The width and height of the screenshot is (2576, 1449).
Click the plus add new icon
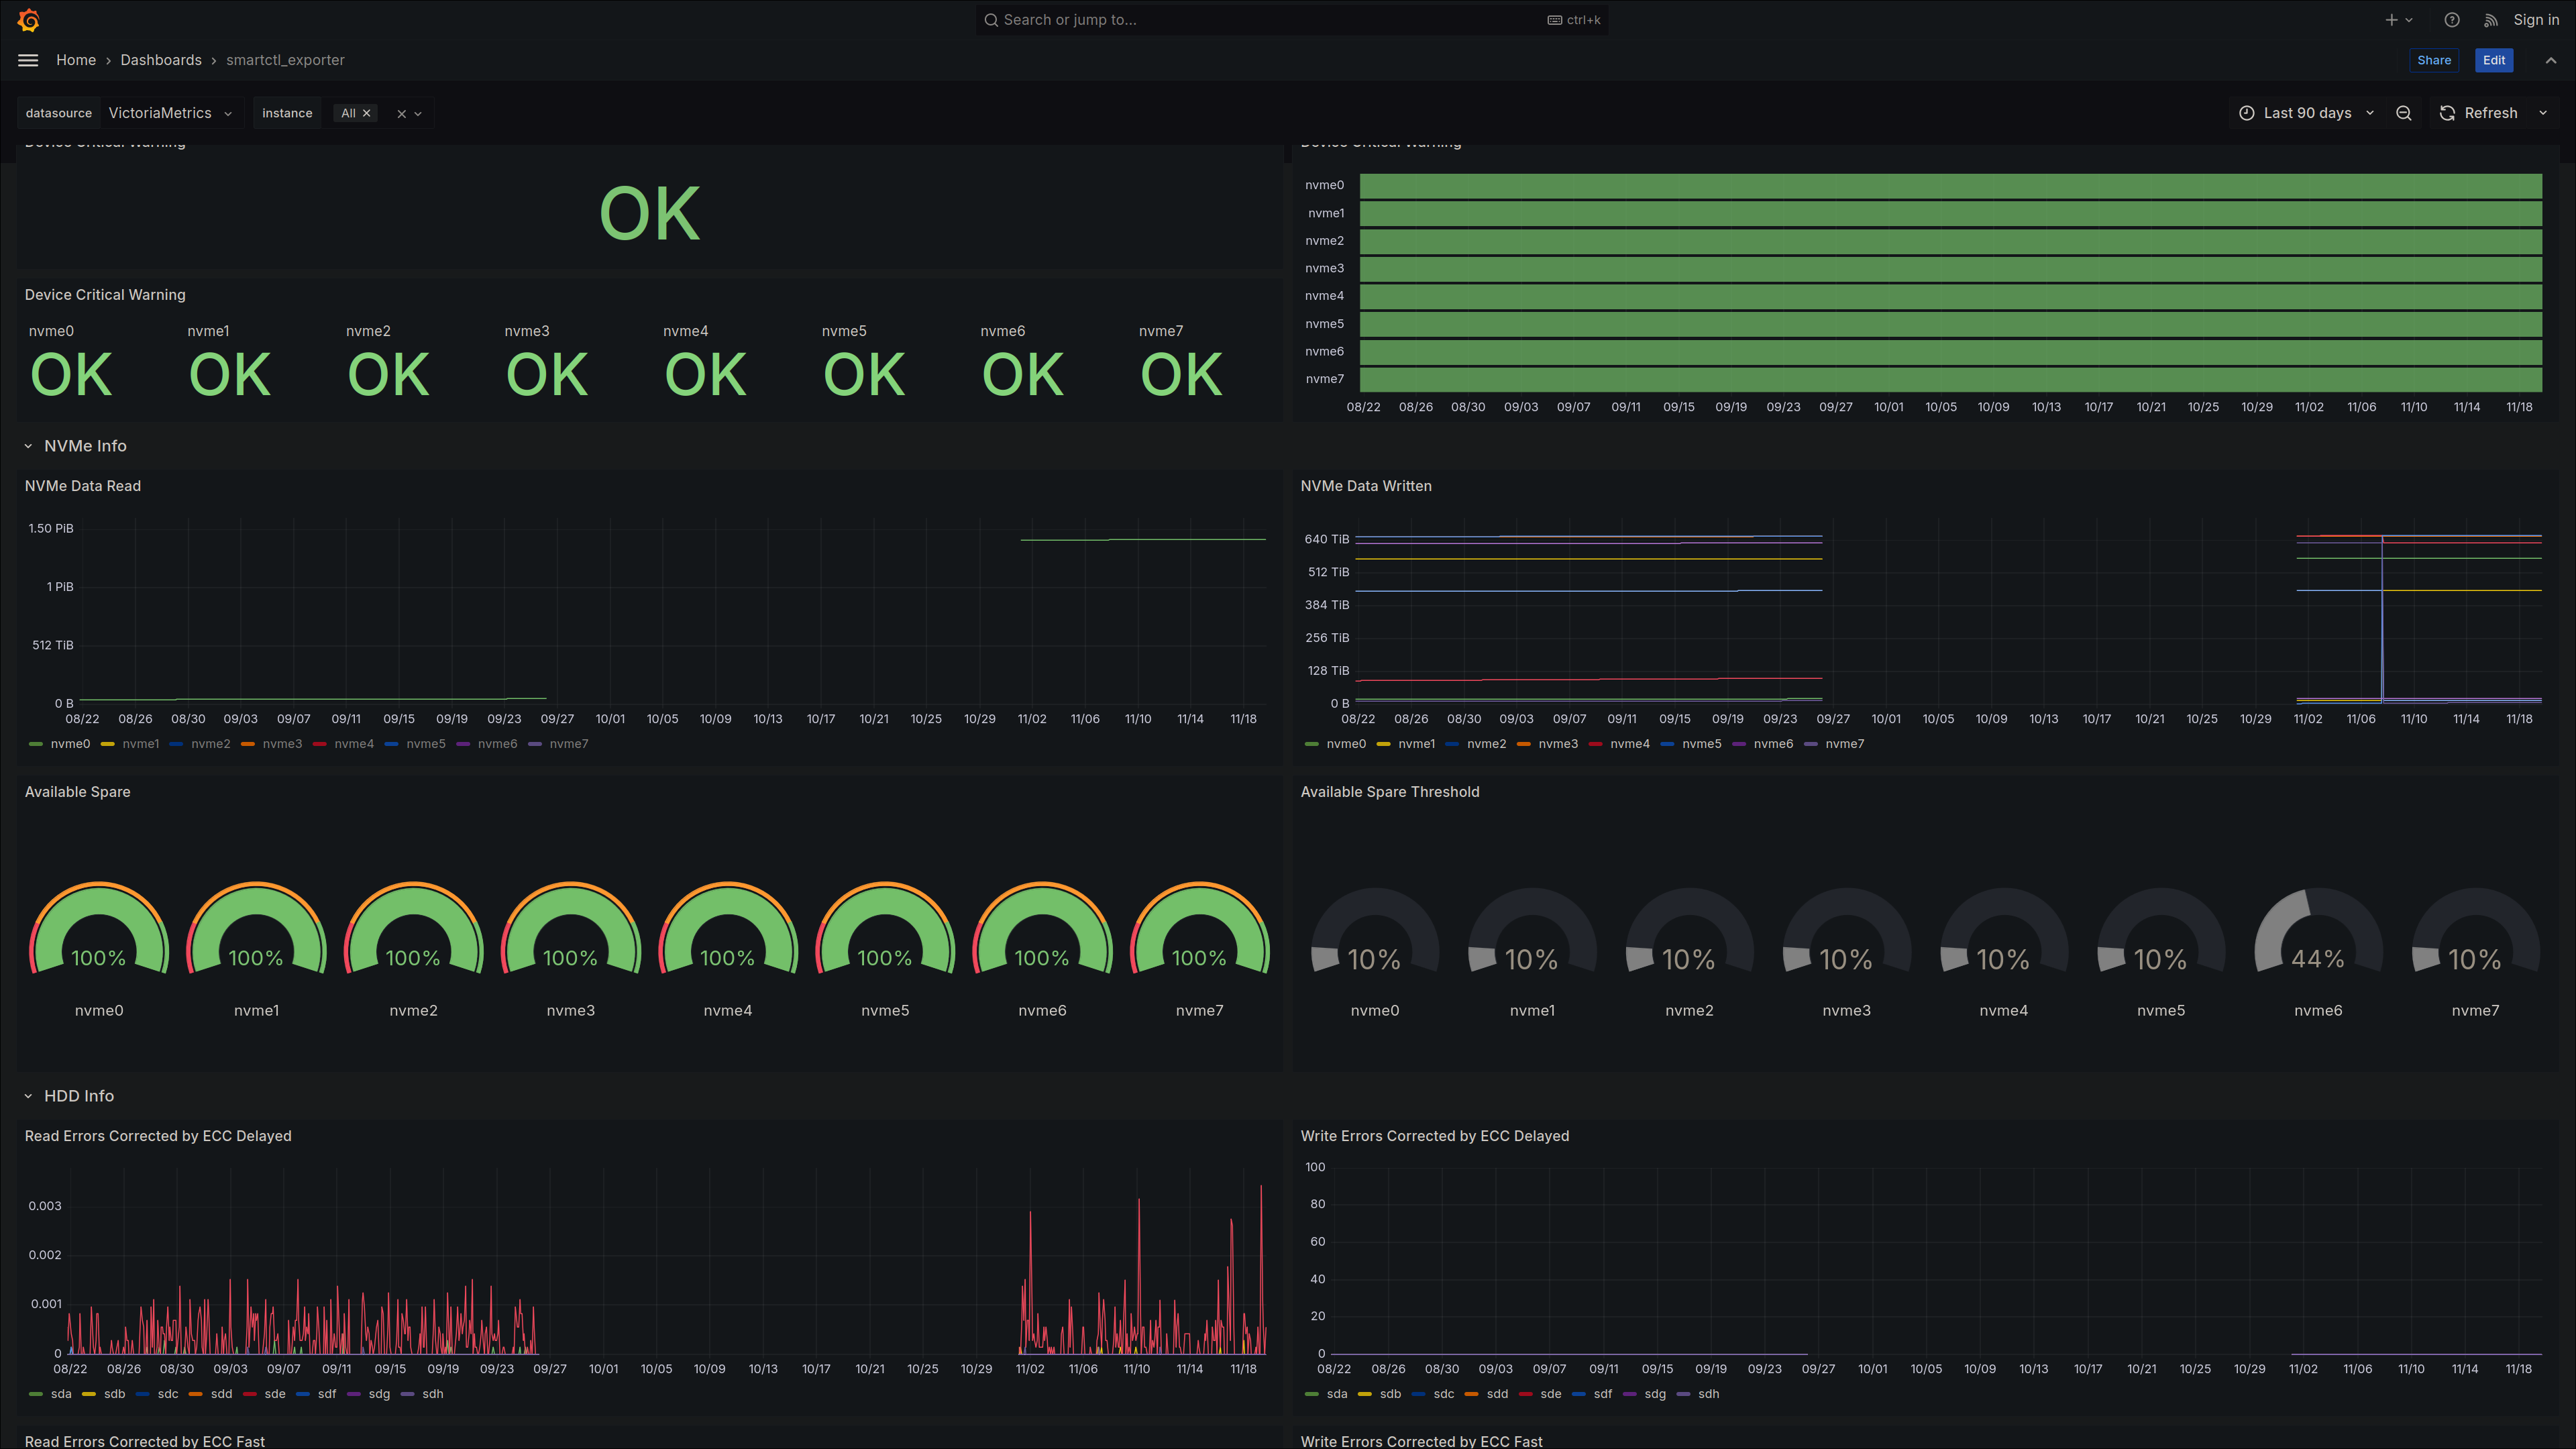tap(2391, 20)
